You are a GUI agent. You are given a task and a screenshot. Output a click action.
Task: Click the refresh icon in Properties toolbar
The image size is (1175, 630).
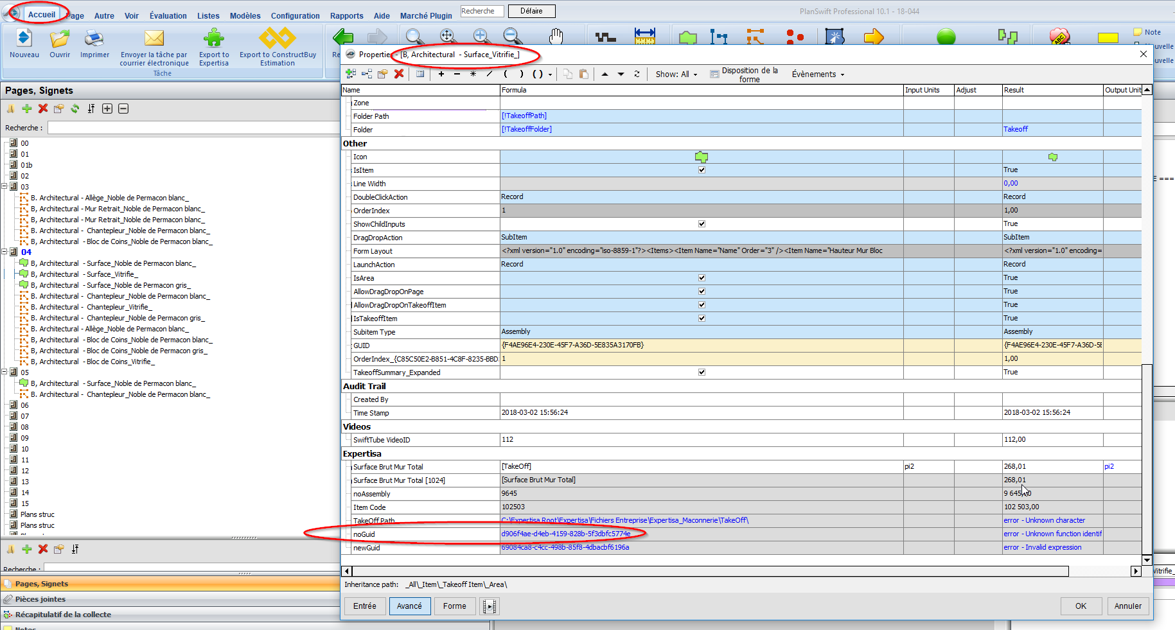click(x=637, y=74)
